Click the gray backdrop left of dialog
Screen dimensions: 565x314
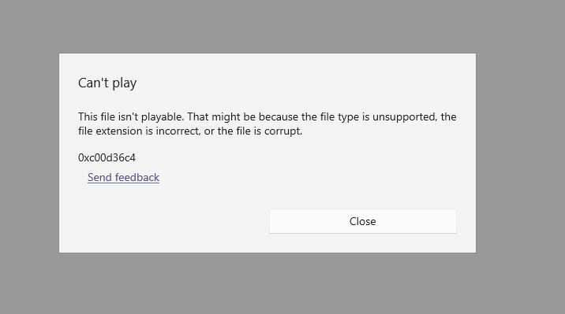click(x=29, y=154)
